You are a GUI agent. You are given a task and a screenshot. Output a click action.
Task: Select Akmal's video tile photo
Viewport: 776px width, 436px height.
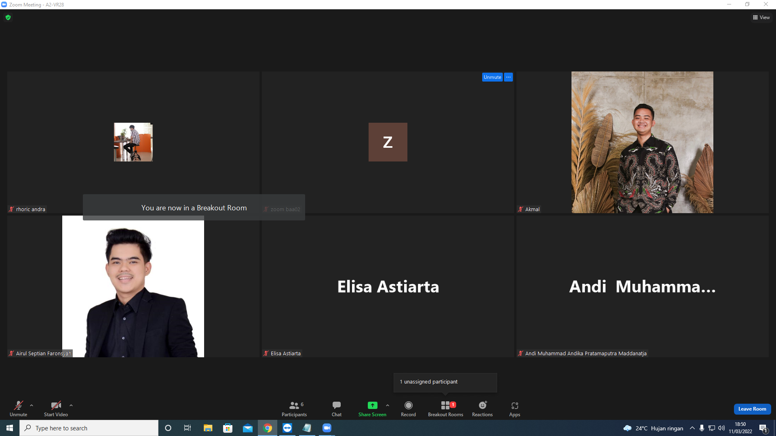point(642,142)
